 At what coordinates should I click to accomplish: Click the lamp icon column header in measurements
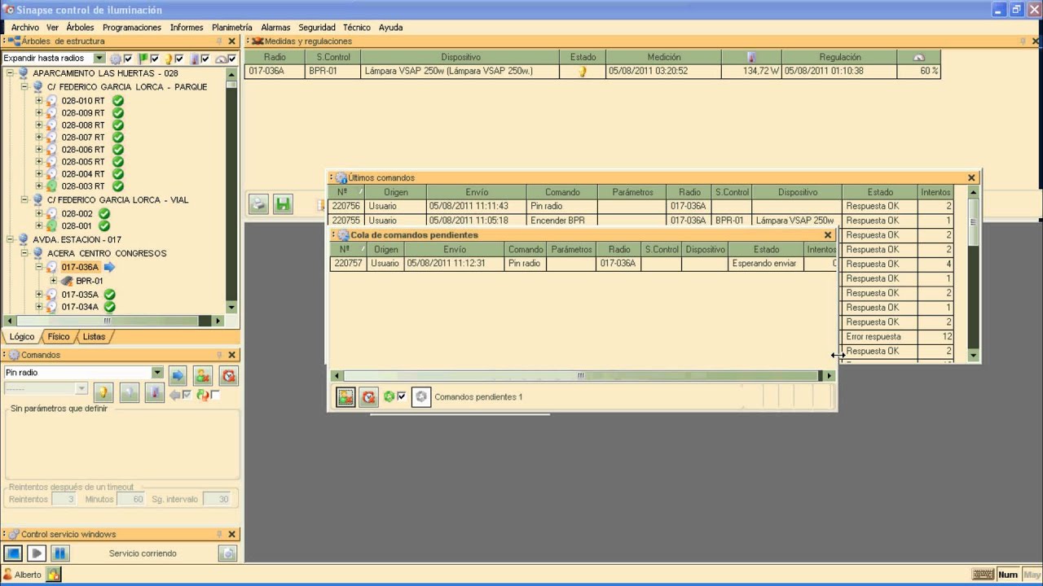point(751,57)
